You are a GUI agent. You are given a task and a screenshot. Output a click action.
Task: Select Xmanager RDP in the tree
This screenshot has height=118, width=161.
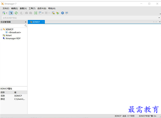[x=13, y=38]
